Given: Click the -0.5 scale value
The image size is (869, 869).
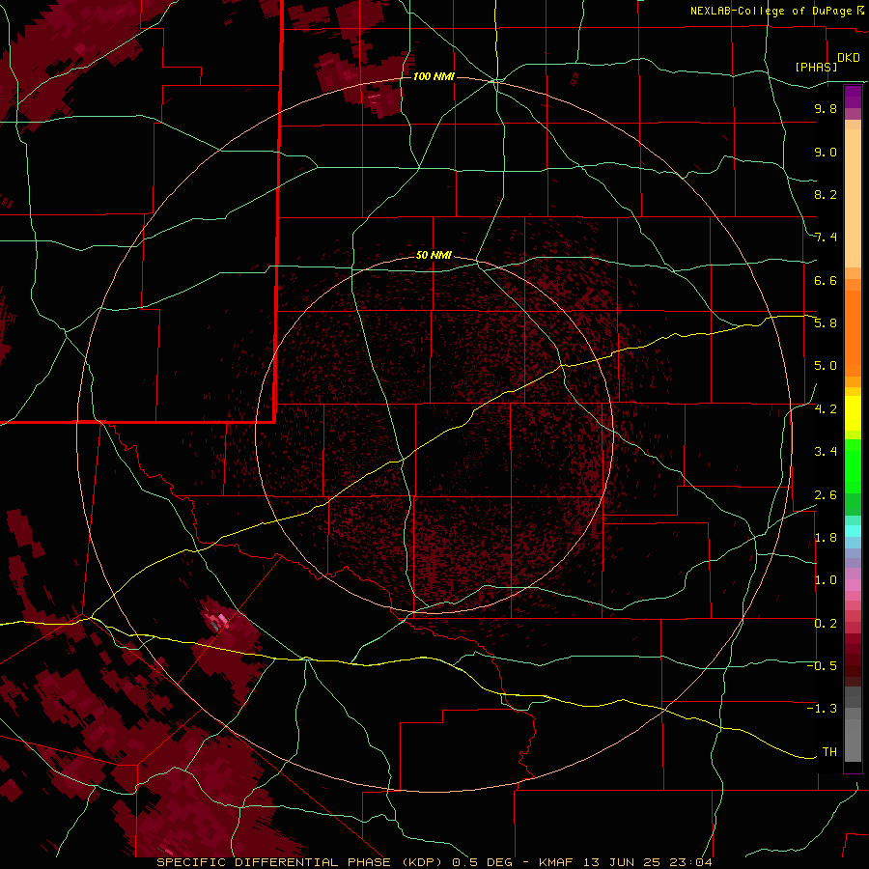Looking at the screenshot, I should (822, 666).
